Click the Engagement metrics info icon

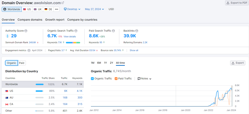(29, 50)
